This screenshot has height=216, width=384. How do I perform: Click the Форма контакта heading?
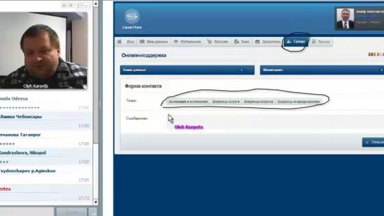coord(143,86)
